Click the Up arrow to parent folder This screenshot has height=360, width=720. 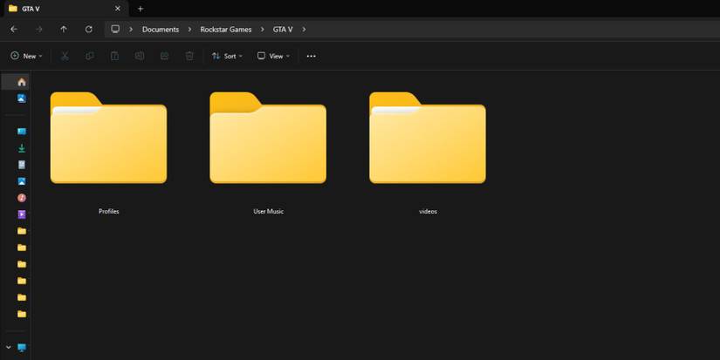[x=64, y=29]
